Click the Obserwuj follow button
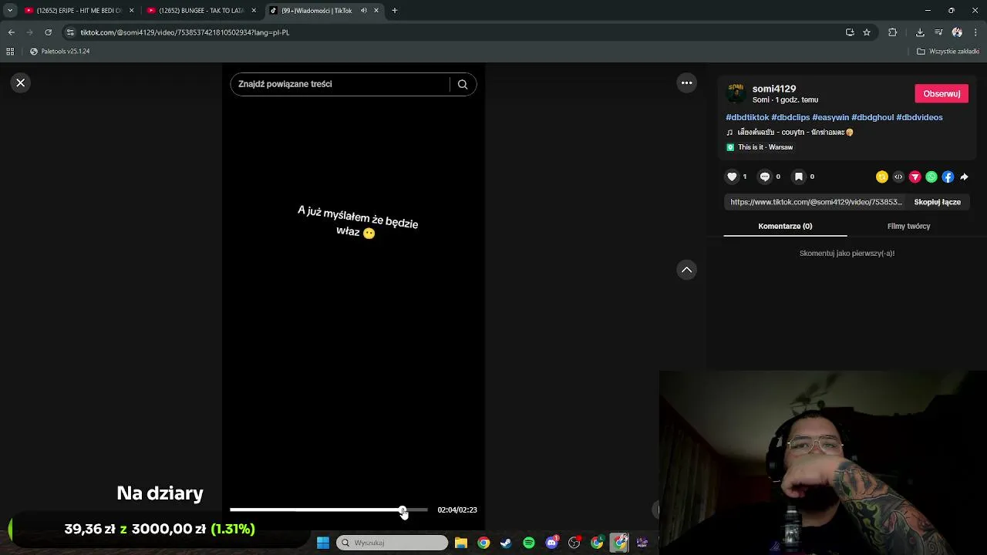Viewport: 987px width, 555px height. pyautogui.click(x=942, y=93)
